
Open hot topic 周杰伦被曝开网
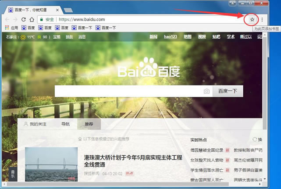click(x=248, y=160)
